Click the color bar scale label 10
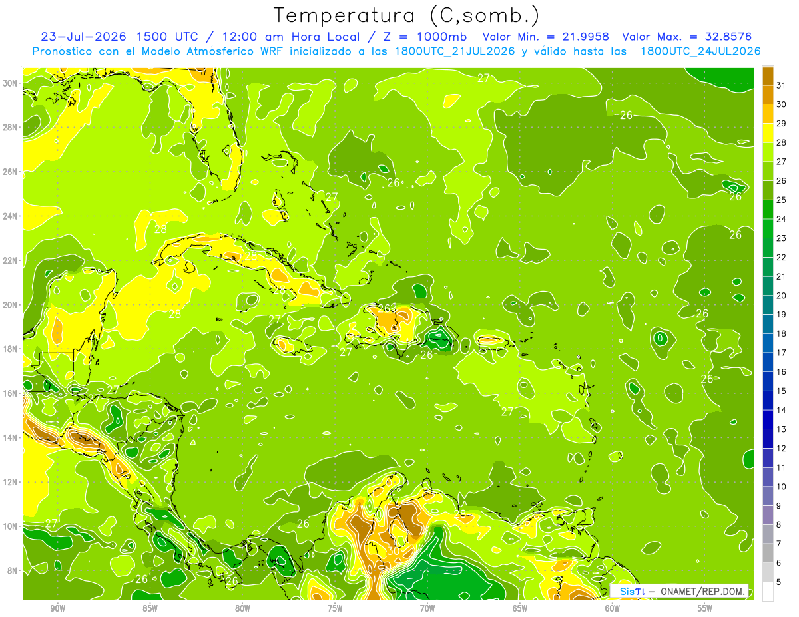Image resolution: width=799 pixels, height=617 pixels. (781, 487)
